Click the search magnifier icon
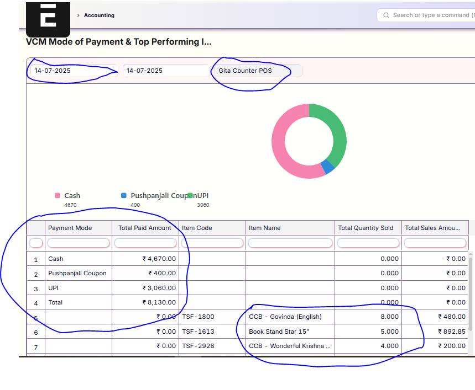 [x=385, y=15]
